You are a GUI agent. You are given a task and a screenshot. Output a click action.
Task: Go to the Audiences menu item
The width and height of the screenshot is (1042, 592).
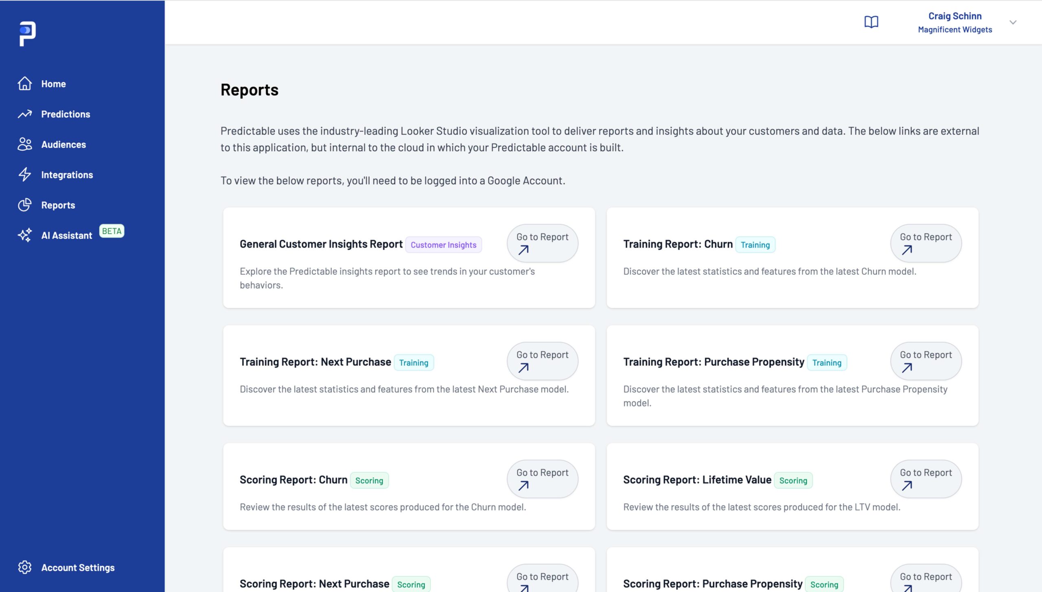click(63, 145)
